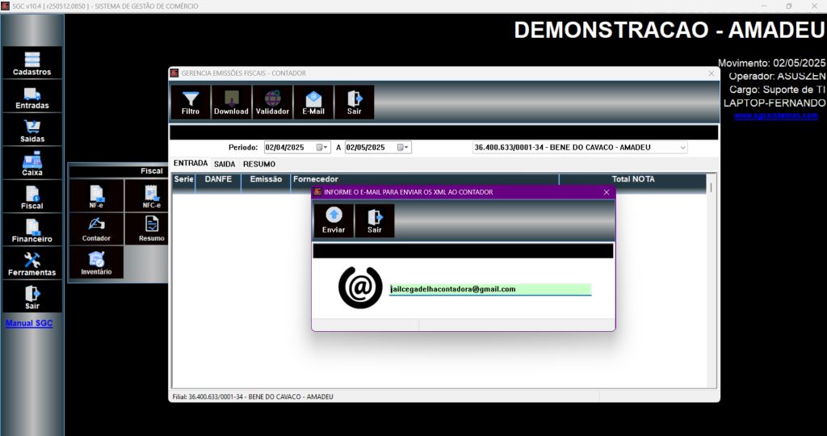Open the www.sgcsistemas.com link
The height and width of the screenshot is (436, 827).
[776, 115]
